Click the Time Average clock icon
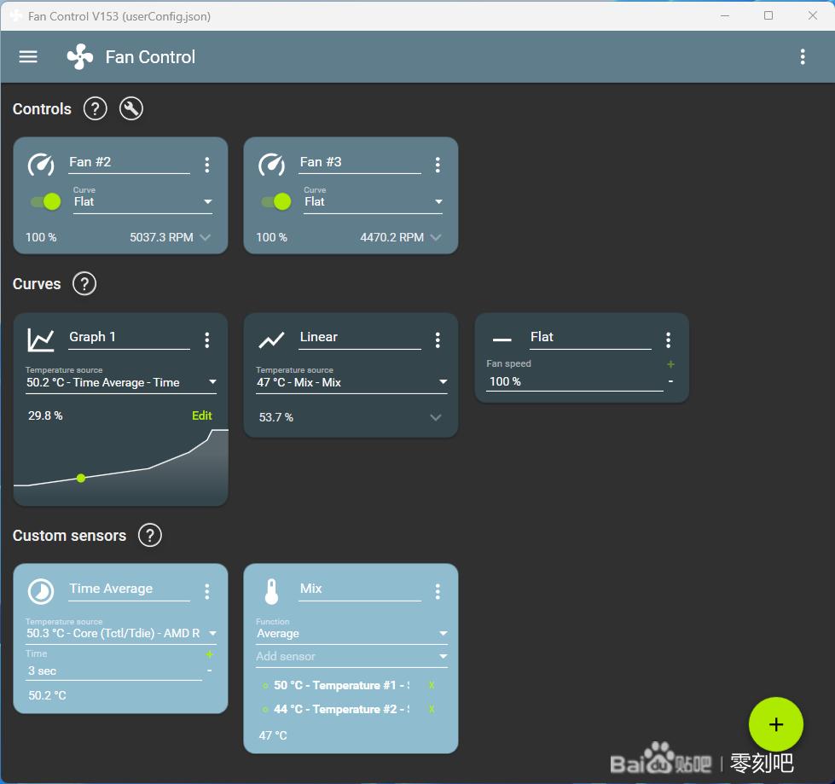Image resolution: width=835 pixels, height=784 pixels. [x=41, y=591]
